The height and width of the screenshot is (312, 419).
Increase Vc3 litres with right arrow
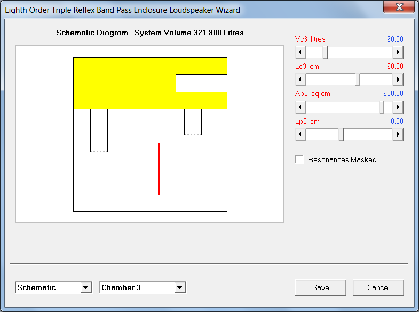point(398,52)
